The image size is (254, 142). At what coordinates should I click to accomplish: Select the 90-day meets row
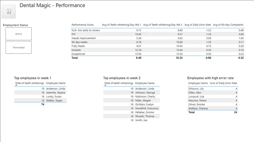click(158, 42)
